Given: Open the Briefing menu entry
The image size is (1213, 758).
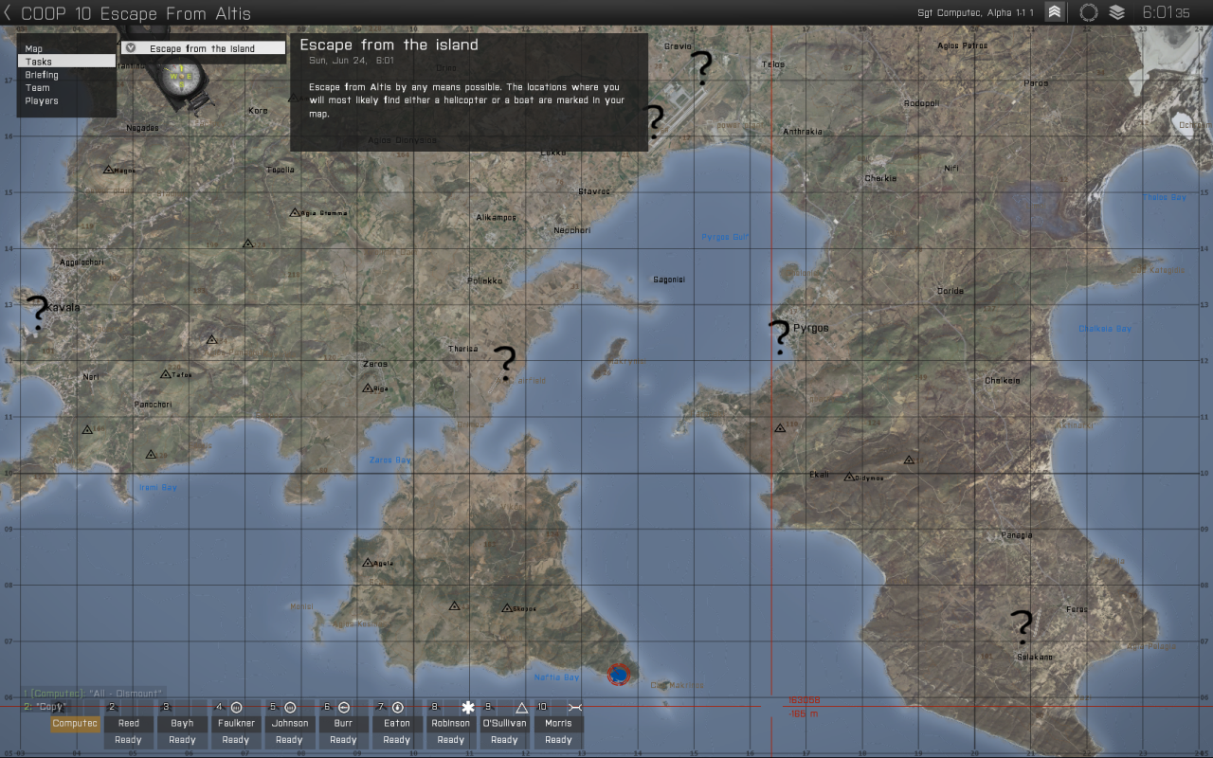Looking at the screenshot, I should [66, 74].
